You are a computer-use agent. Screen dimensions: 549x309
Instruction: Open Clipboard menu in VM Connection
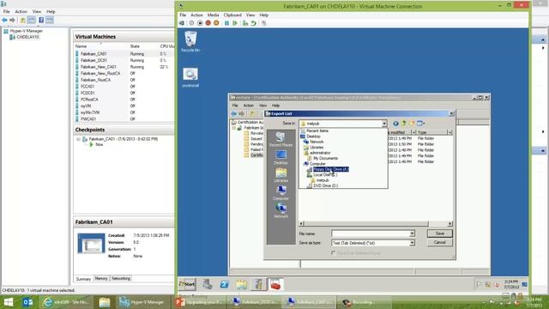pos(232,15)
